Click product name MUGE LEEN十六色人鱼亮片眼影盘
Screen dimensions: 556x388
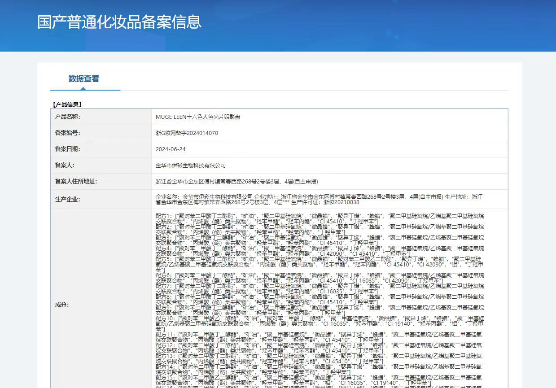click(x=198, y=117)
